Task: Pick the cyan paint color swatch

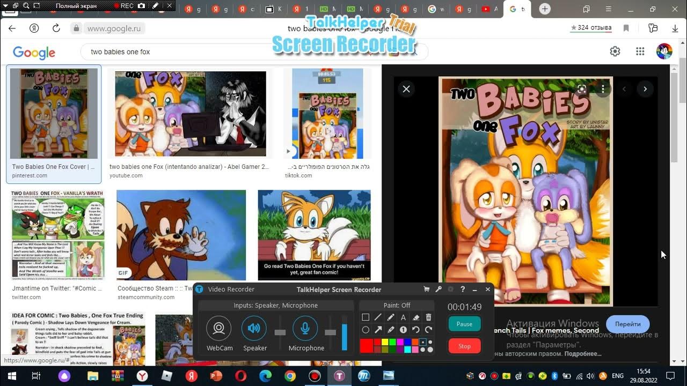Action: point(408,350)
